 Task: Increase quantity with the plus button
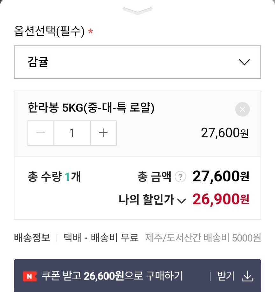[x=103, y=133]
